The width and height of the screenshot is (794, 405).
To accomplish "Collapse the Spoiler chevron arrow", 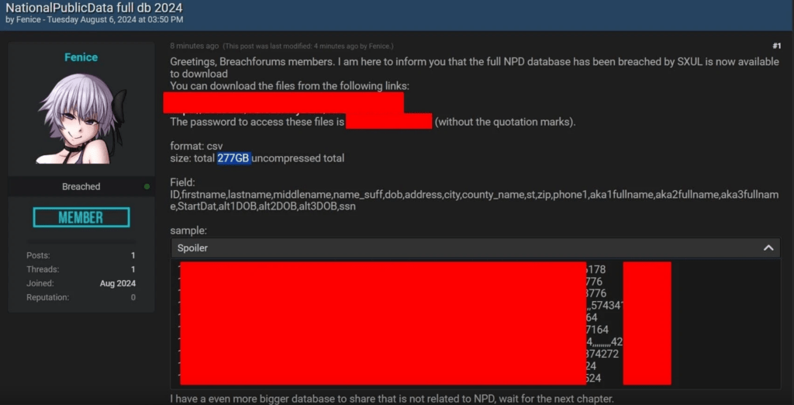I will (768, 248).
